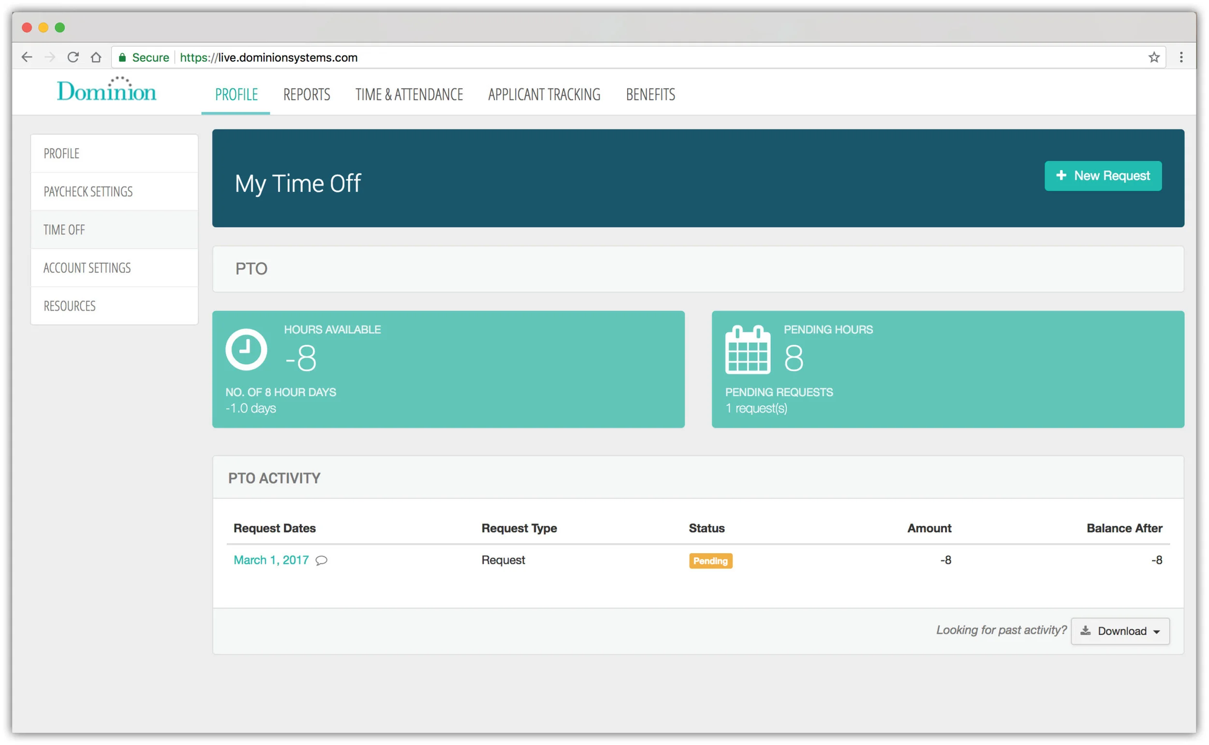Open the APPLICANT TRACKING tab
The image size is (1209, 745).
click(545, 94)
